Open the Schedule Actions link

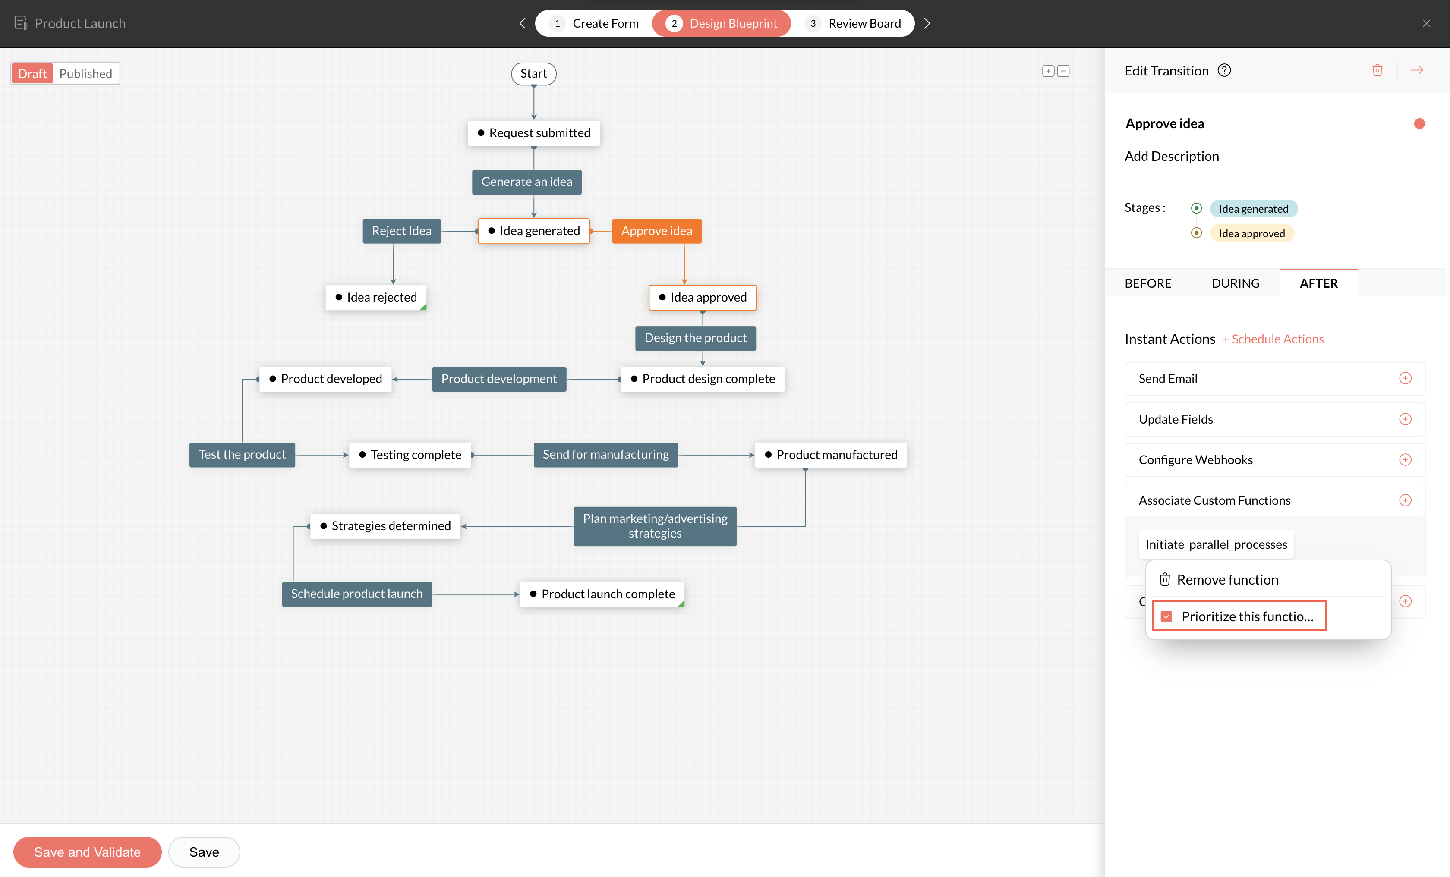pyautogui.click(x=1273, y=339)
